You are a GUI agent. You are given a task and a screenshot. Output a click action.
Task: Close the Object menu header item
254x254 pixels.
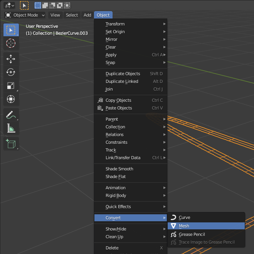click(103, 15)
